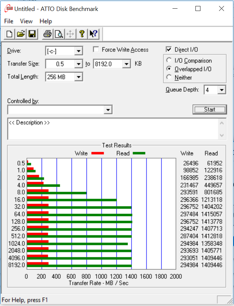Screen dimensions: 234x306
Task: Open Print Preview toolbar icon
Action: (59, 34)
